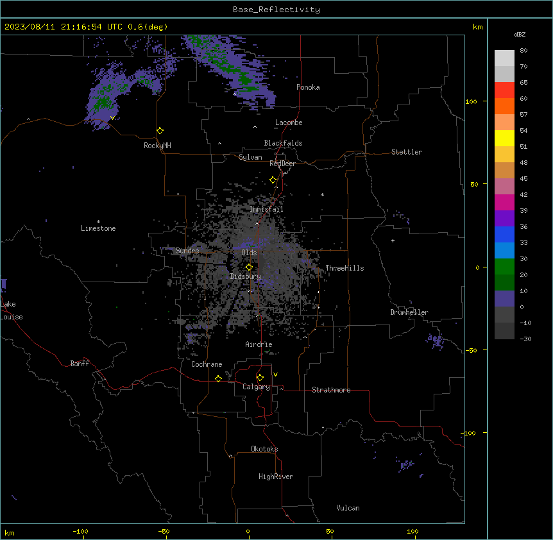Viewport: 553px width, 540px height.
Task: Select the Lake Louise label
Action: coord(12,310)
